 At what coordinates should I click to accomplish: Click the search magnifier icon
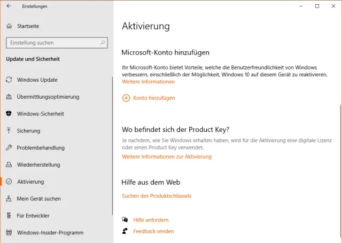[103, 43]
